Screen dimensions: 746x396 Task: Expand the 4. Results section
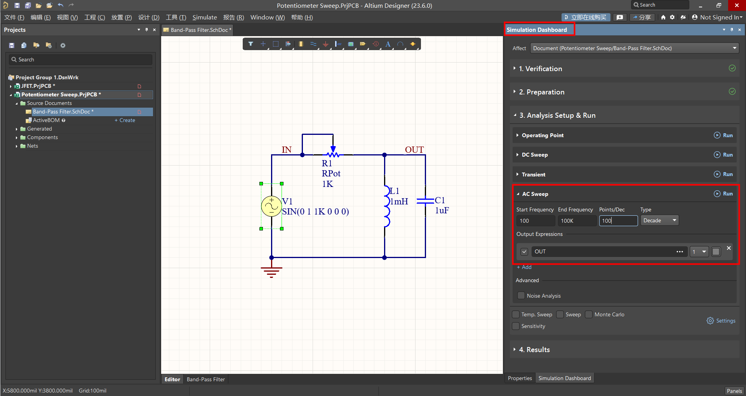pyautogui.click(x=534, y=350)
